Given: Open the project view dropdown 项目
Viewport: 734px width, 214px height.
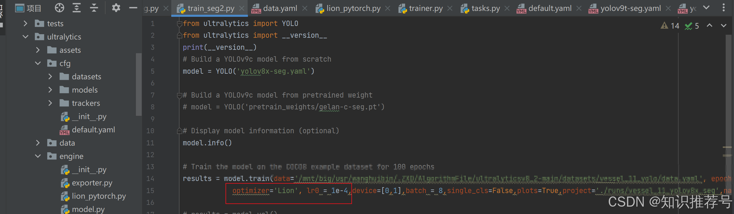Looking at the screenshot, I should coord(28,8).
